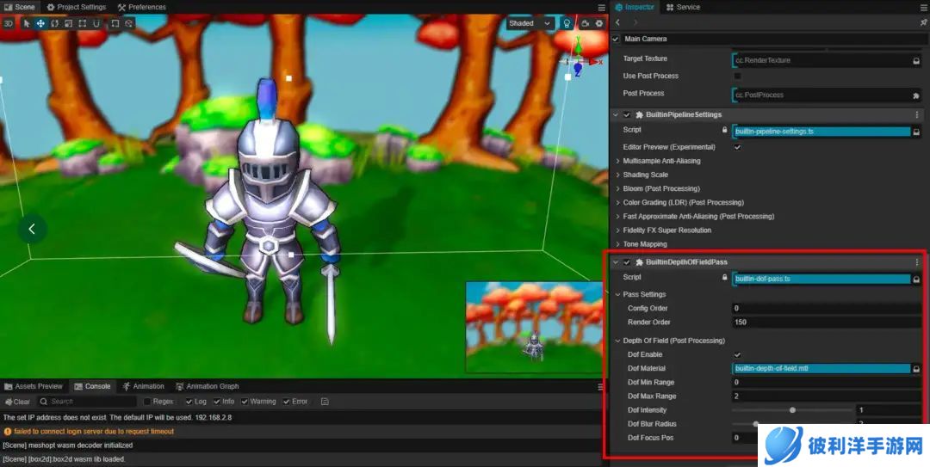The height and width of the screenshot is (467, 930).
Task: Click the scene light bulb icon
Action: click(567, 24)
